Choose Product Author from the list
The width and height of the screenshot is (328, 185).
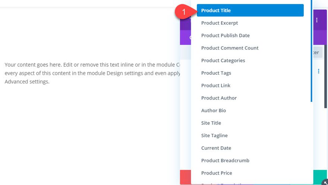pos(219,98)
